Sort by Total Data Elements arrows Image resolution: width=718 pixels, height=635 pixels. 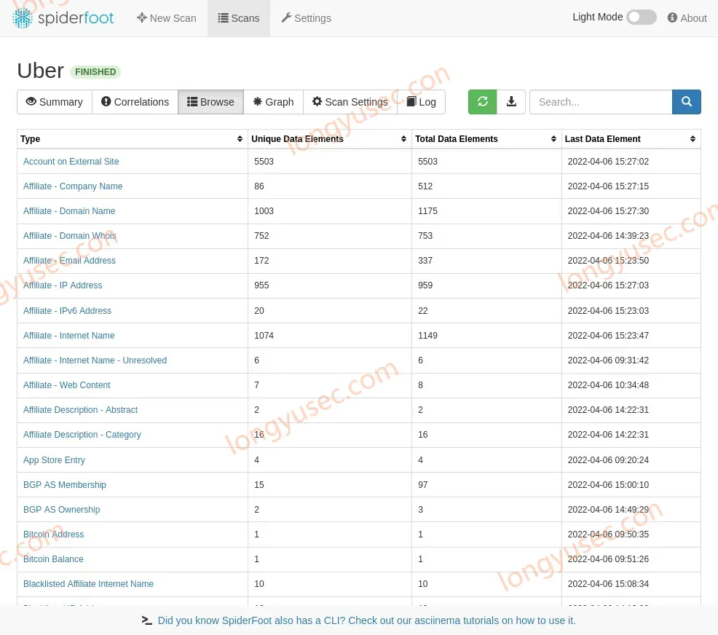(x=553, y=138)
